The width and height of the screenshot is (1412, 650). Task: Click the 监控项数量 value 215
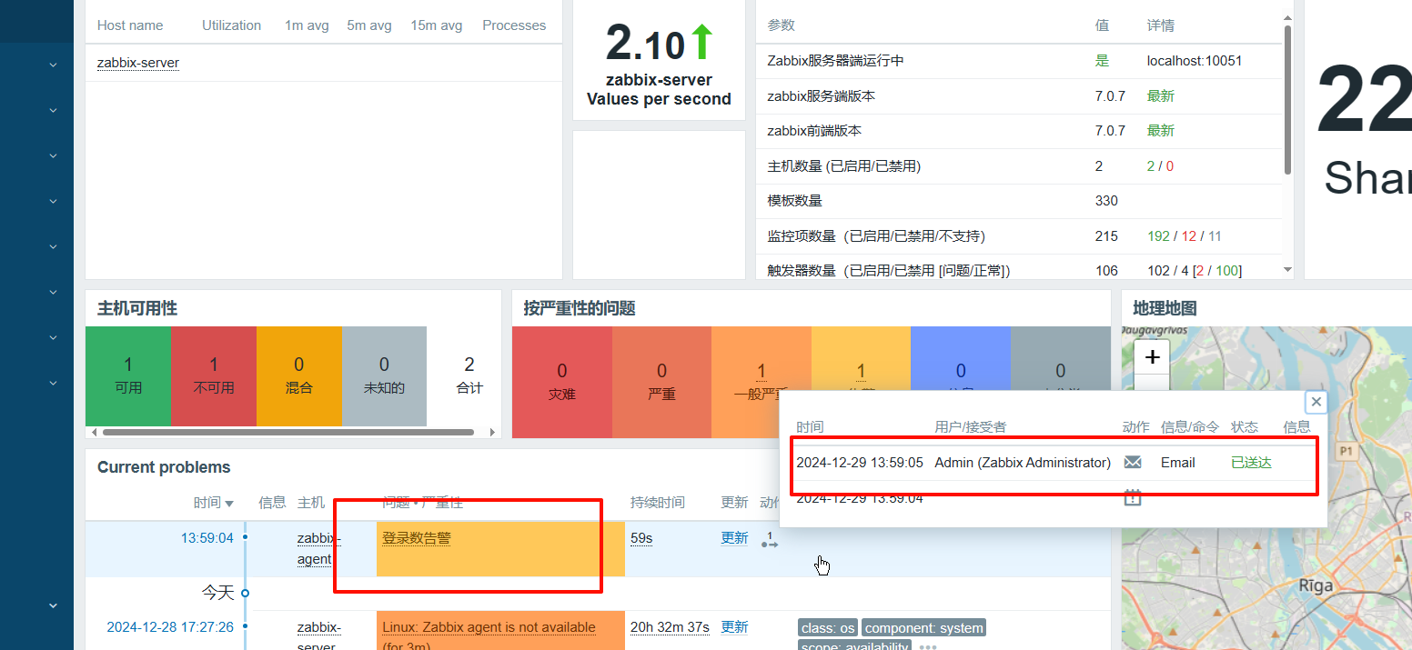point(1106,236)
